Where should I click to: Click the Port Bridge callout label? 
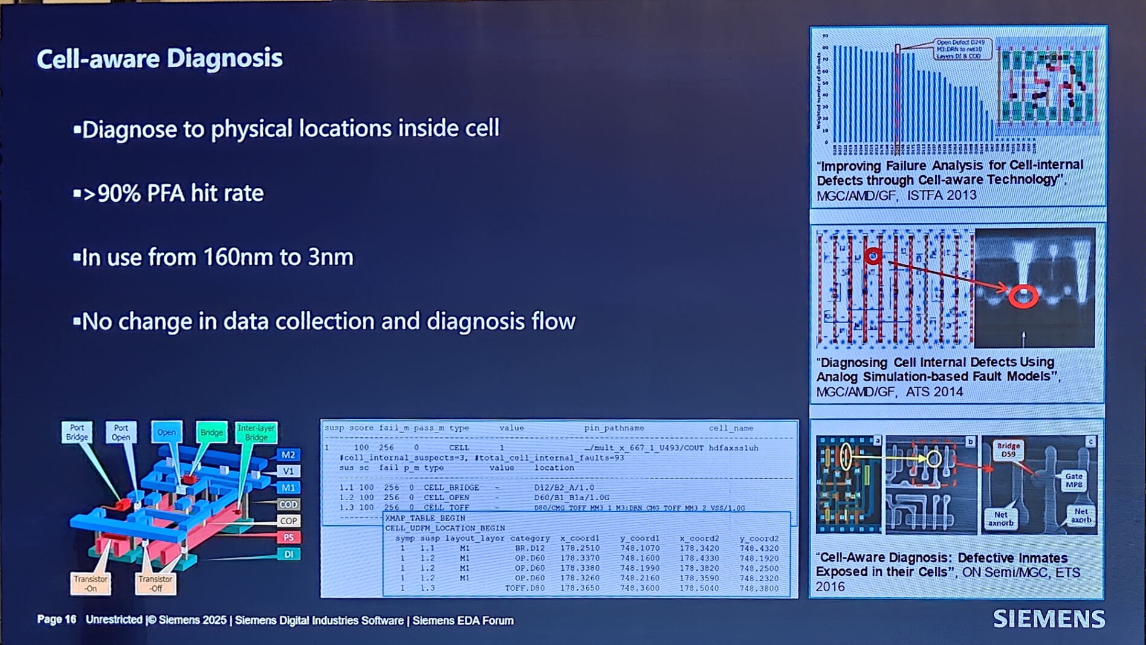[x=77, y=432]
